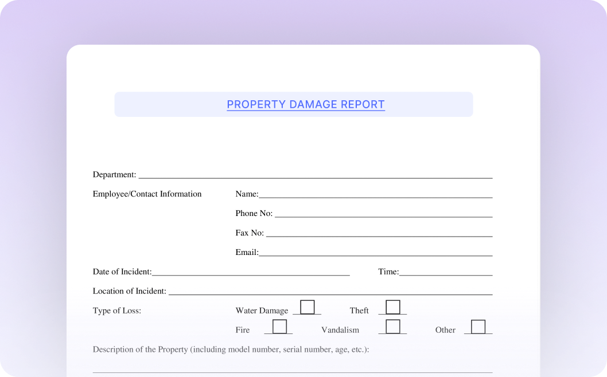This screenshot has height=377, width=607.
Task: Click the PROPERTY DAMAGE REPORT title link
Action: click(305, 104)
